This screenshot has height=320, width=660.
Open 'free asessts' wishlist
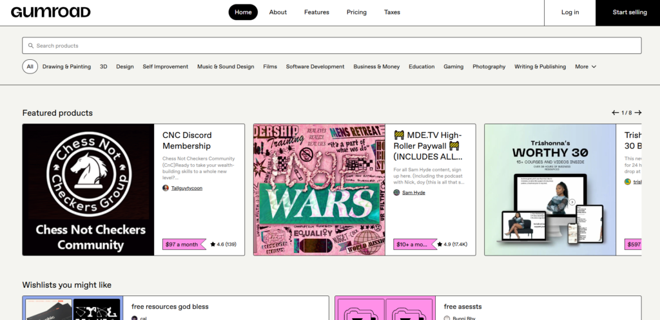463,306
